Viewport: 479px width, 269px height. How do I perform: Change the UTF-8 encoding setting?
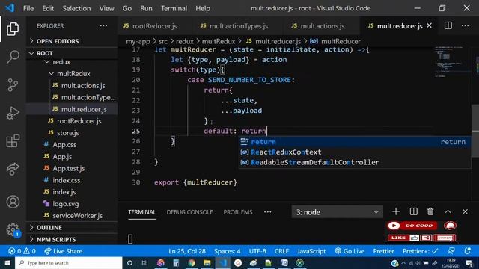(x=257, y=251)
